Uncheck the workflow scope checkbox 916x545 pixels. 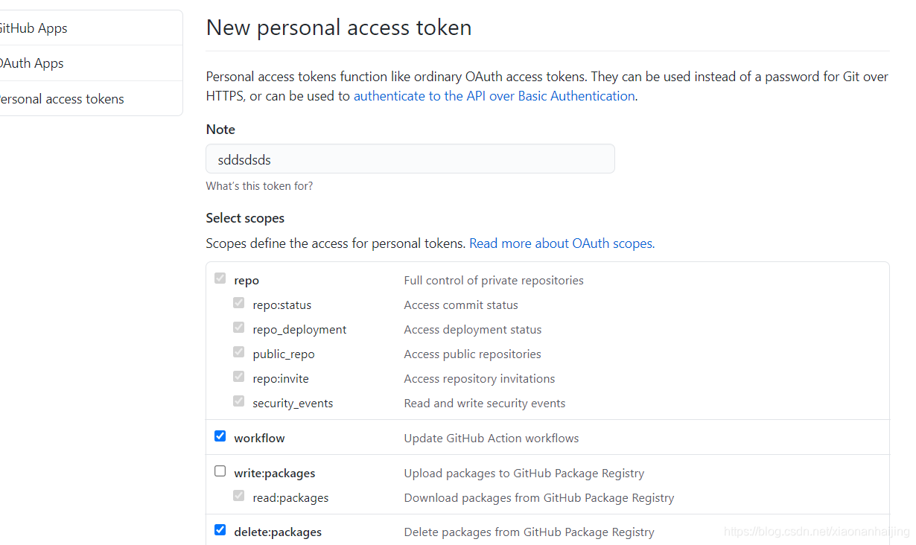click(220, 436)
